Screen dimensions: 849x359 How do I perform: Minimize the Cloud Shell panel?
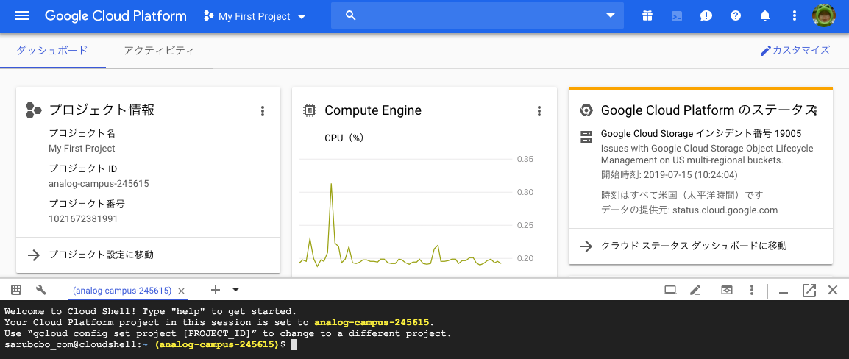[783, 292]
